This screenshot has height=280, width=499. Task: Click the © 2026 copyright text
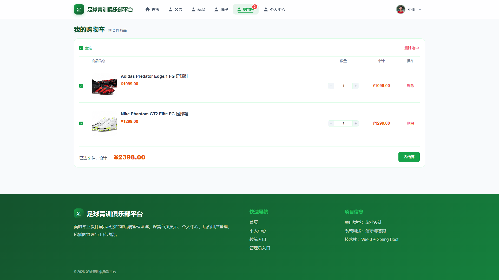pyautogui.click(x=95, y=272)
